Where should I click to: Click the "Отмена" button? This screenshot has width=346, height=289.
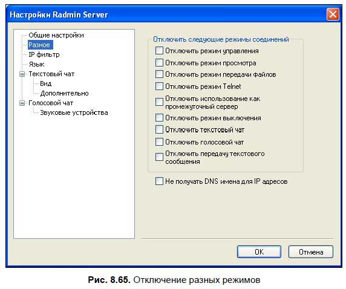pos(311,252)
